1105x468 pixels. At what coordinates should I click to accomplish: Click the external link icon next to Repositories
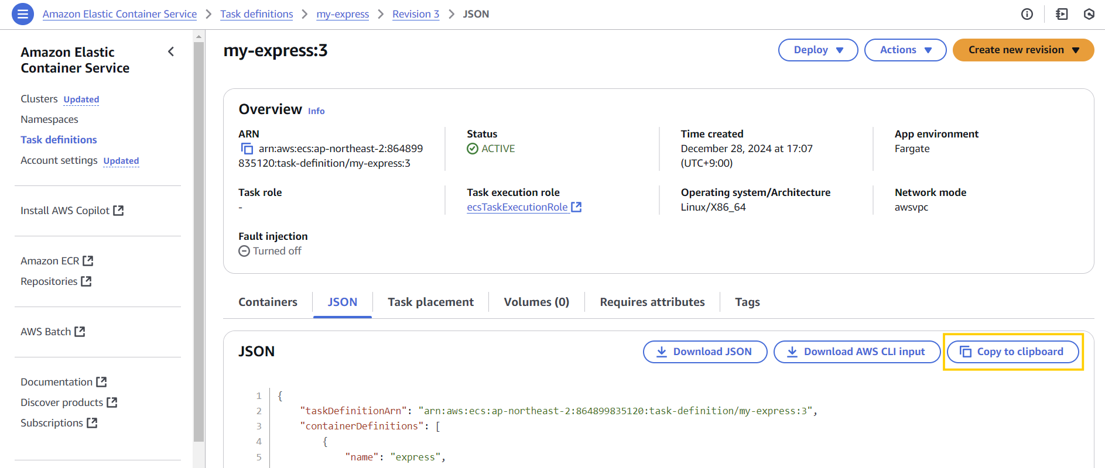point(86,281)
